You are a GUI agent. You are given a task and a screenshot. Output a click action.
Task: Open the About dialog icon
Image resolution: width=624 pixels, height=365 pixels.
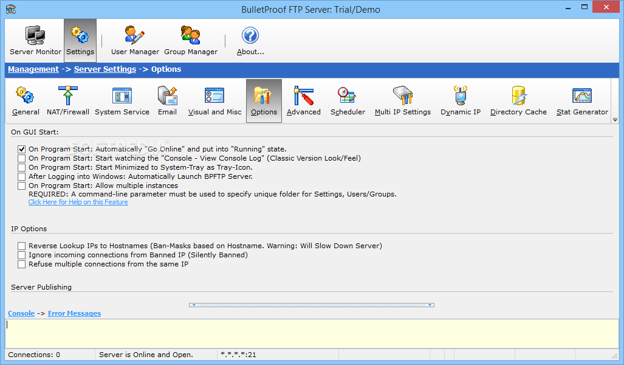point(250,40)
